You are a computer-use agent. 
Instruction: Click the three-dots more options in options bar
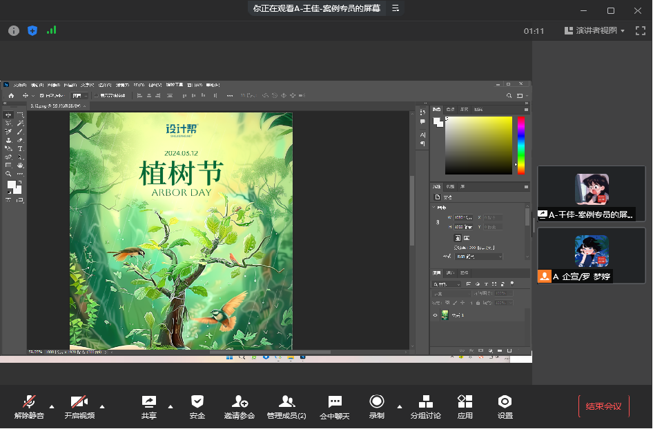(x=230, y=96)
